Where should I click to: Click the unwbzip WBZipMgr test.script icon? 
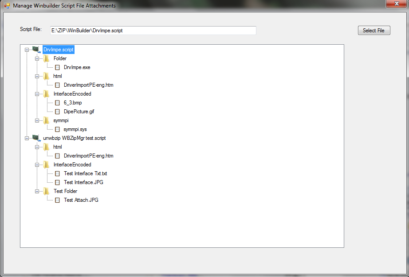tap(36, 138)
